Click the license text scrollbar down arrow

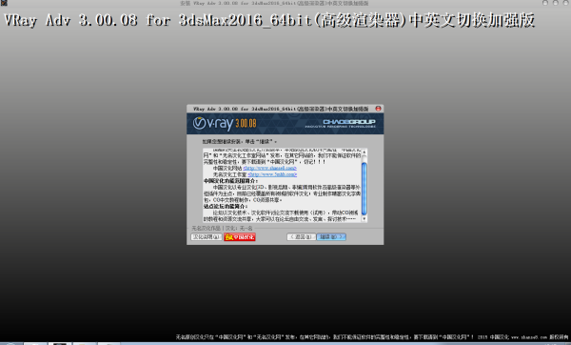(364, 219)
